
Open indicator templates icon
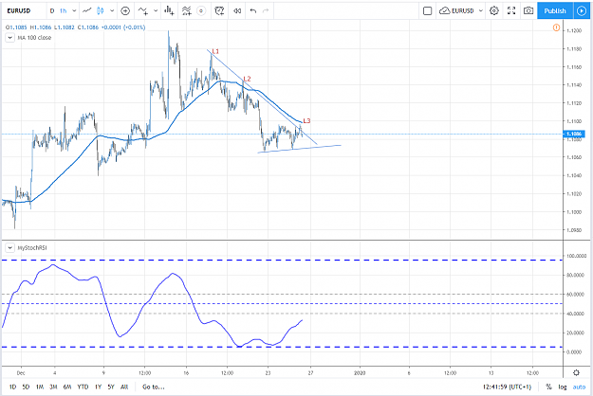[187, 11]
